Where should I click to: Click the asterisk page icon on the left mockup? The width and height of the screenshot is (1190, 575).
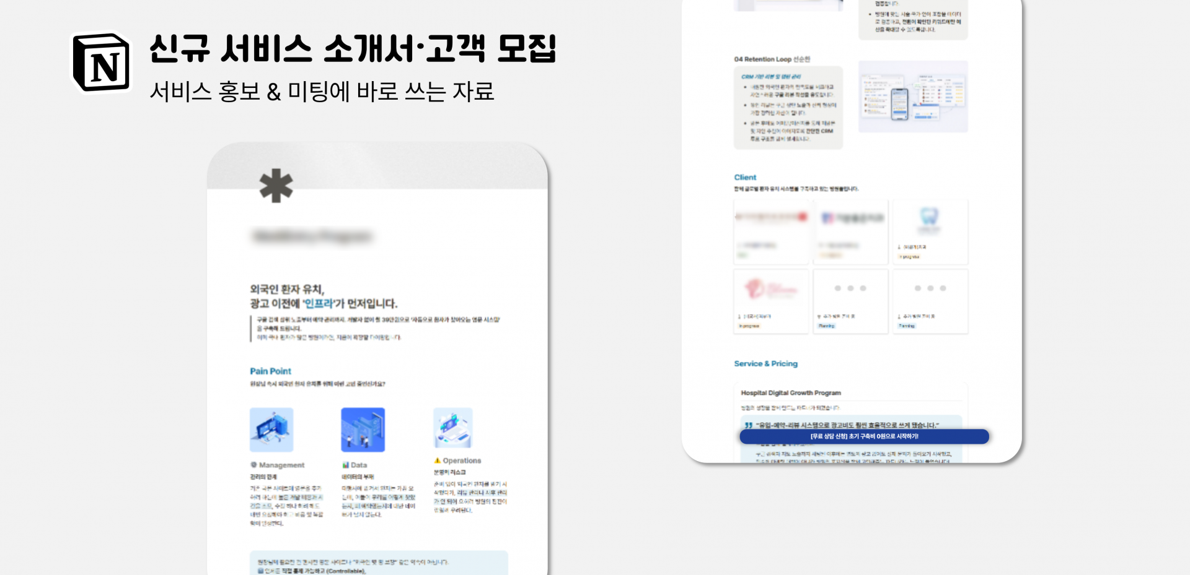click(276, 186)
